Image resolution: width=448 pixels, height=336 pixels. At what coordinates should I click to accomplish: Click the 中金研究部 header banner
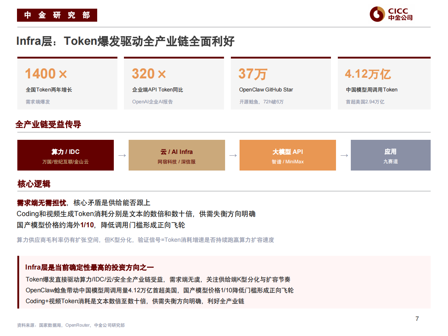click(57, 15)
